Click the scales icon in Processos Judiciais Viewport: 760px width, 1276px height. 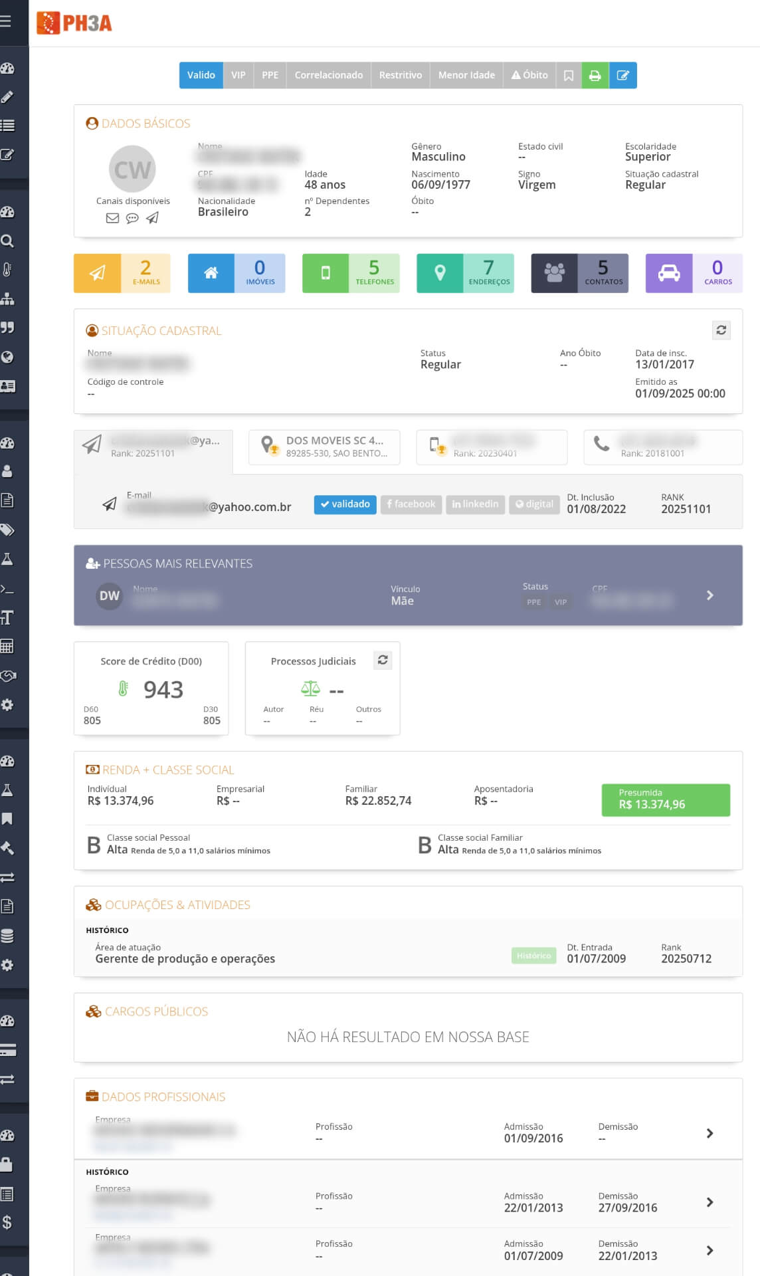coord(310,689)
